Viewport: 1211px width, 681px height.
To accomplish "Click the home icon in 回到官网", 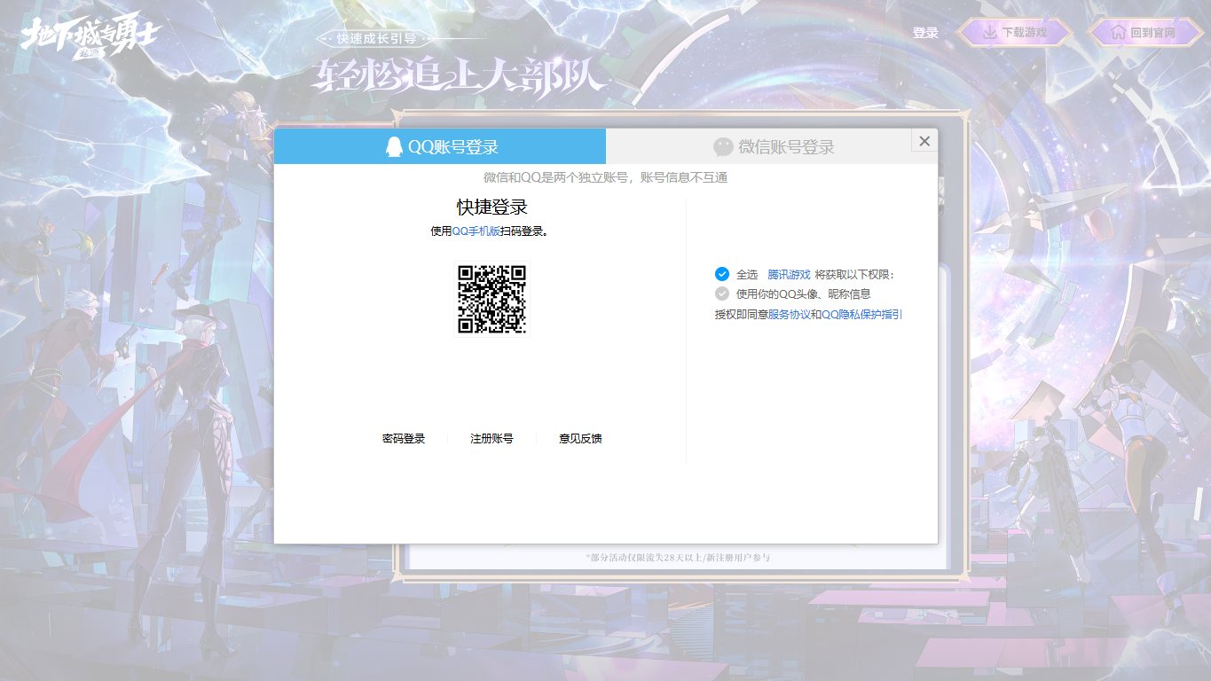I will [x=1119, y=33].
